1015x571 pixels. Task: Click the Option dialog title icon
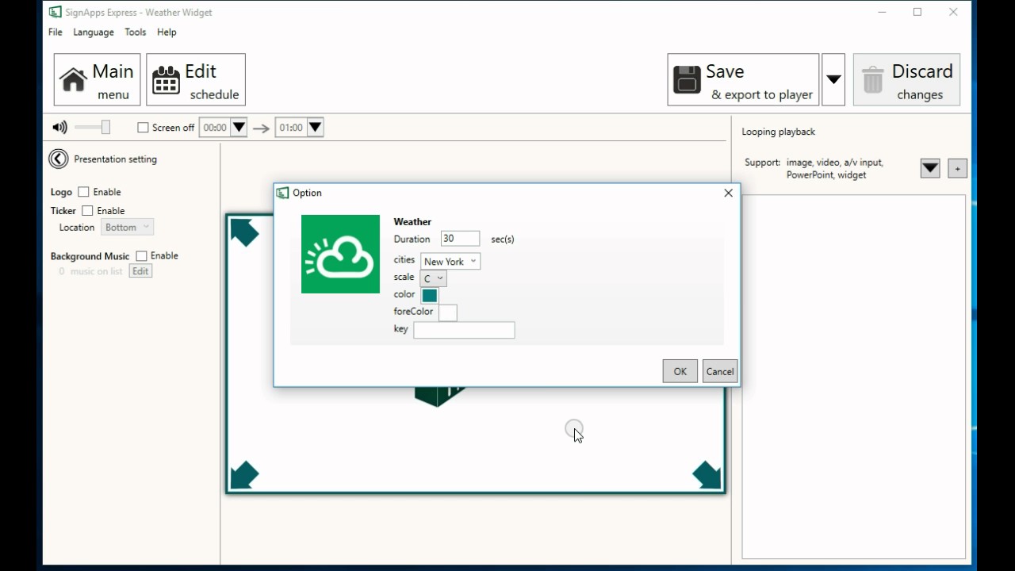pos(282,193)
